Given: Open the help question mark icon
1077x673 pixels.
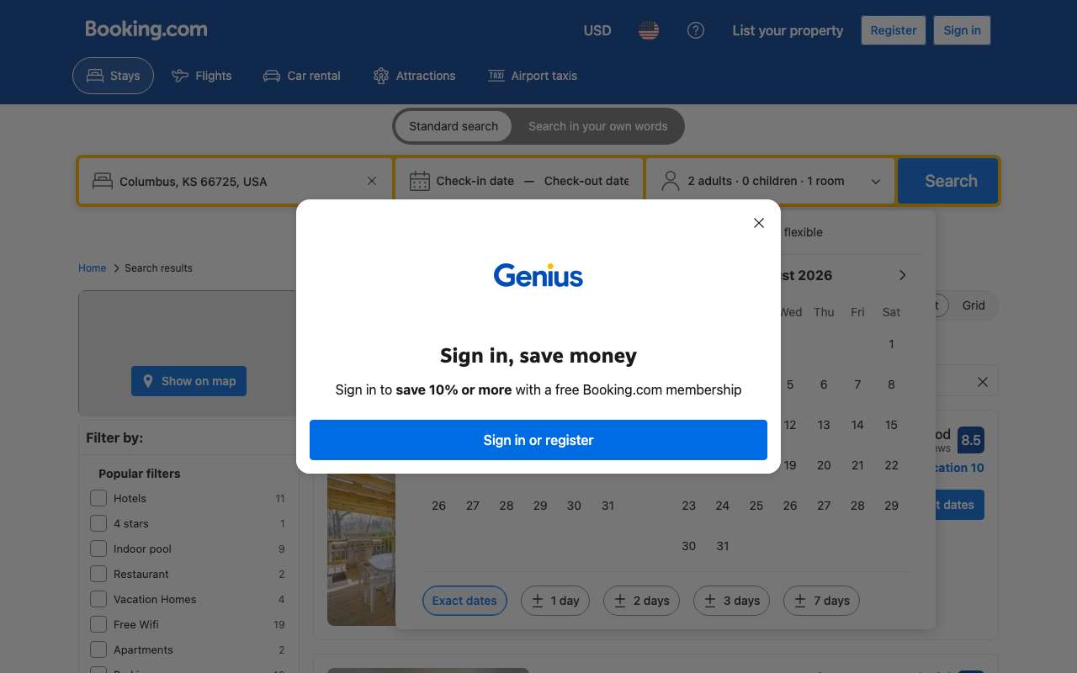Looking at the screenshot, I should 696,30.
